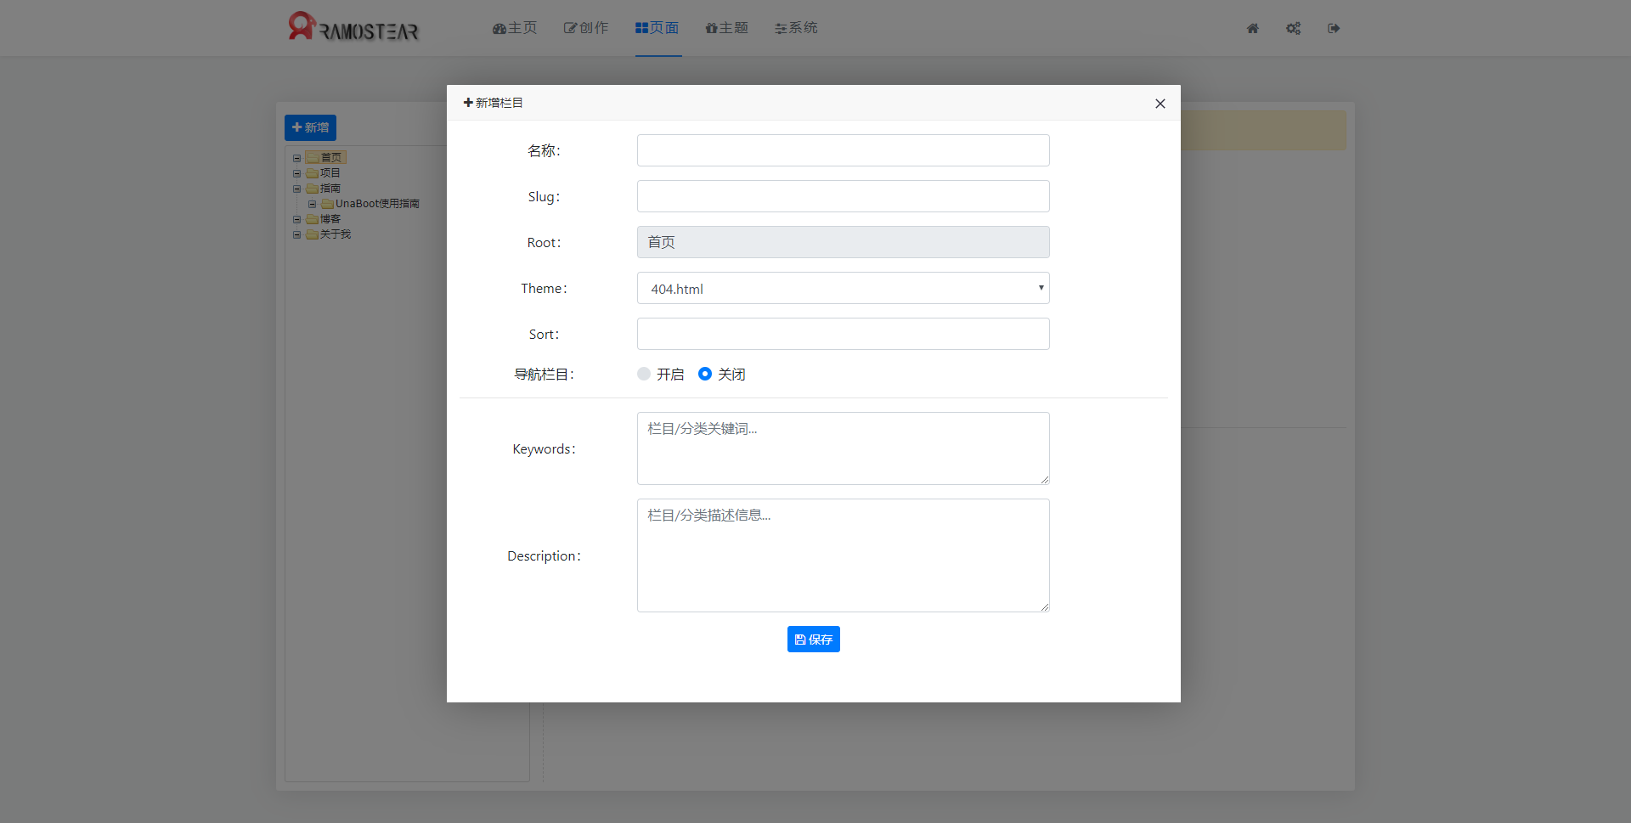The image size is (1631, 823).
Task: Click the 保存 save button
Action: [x=814, y=640]
